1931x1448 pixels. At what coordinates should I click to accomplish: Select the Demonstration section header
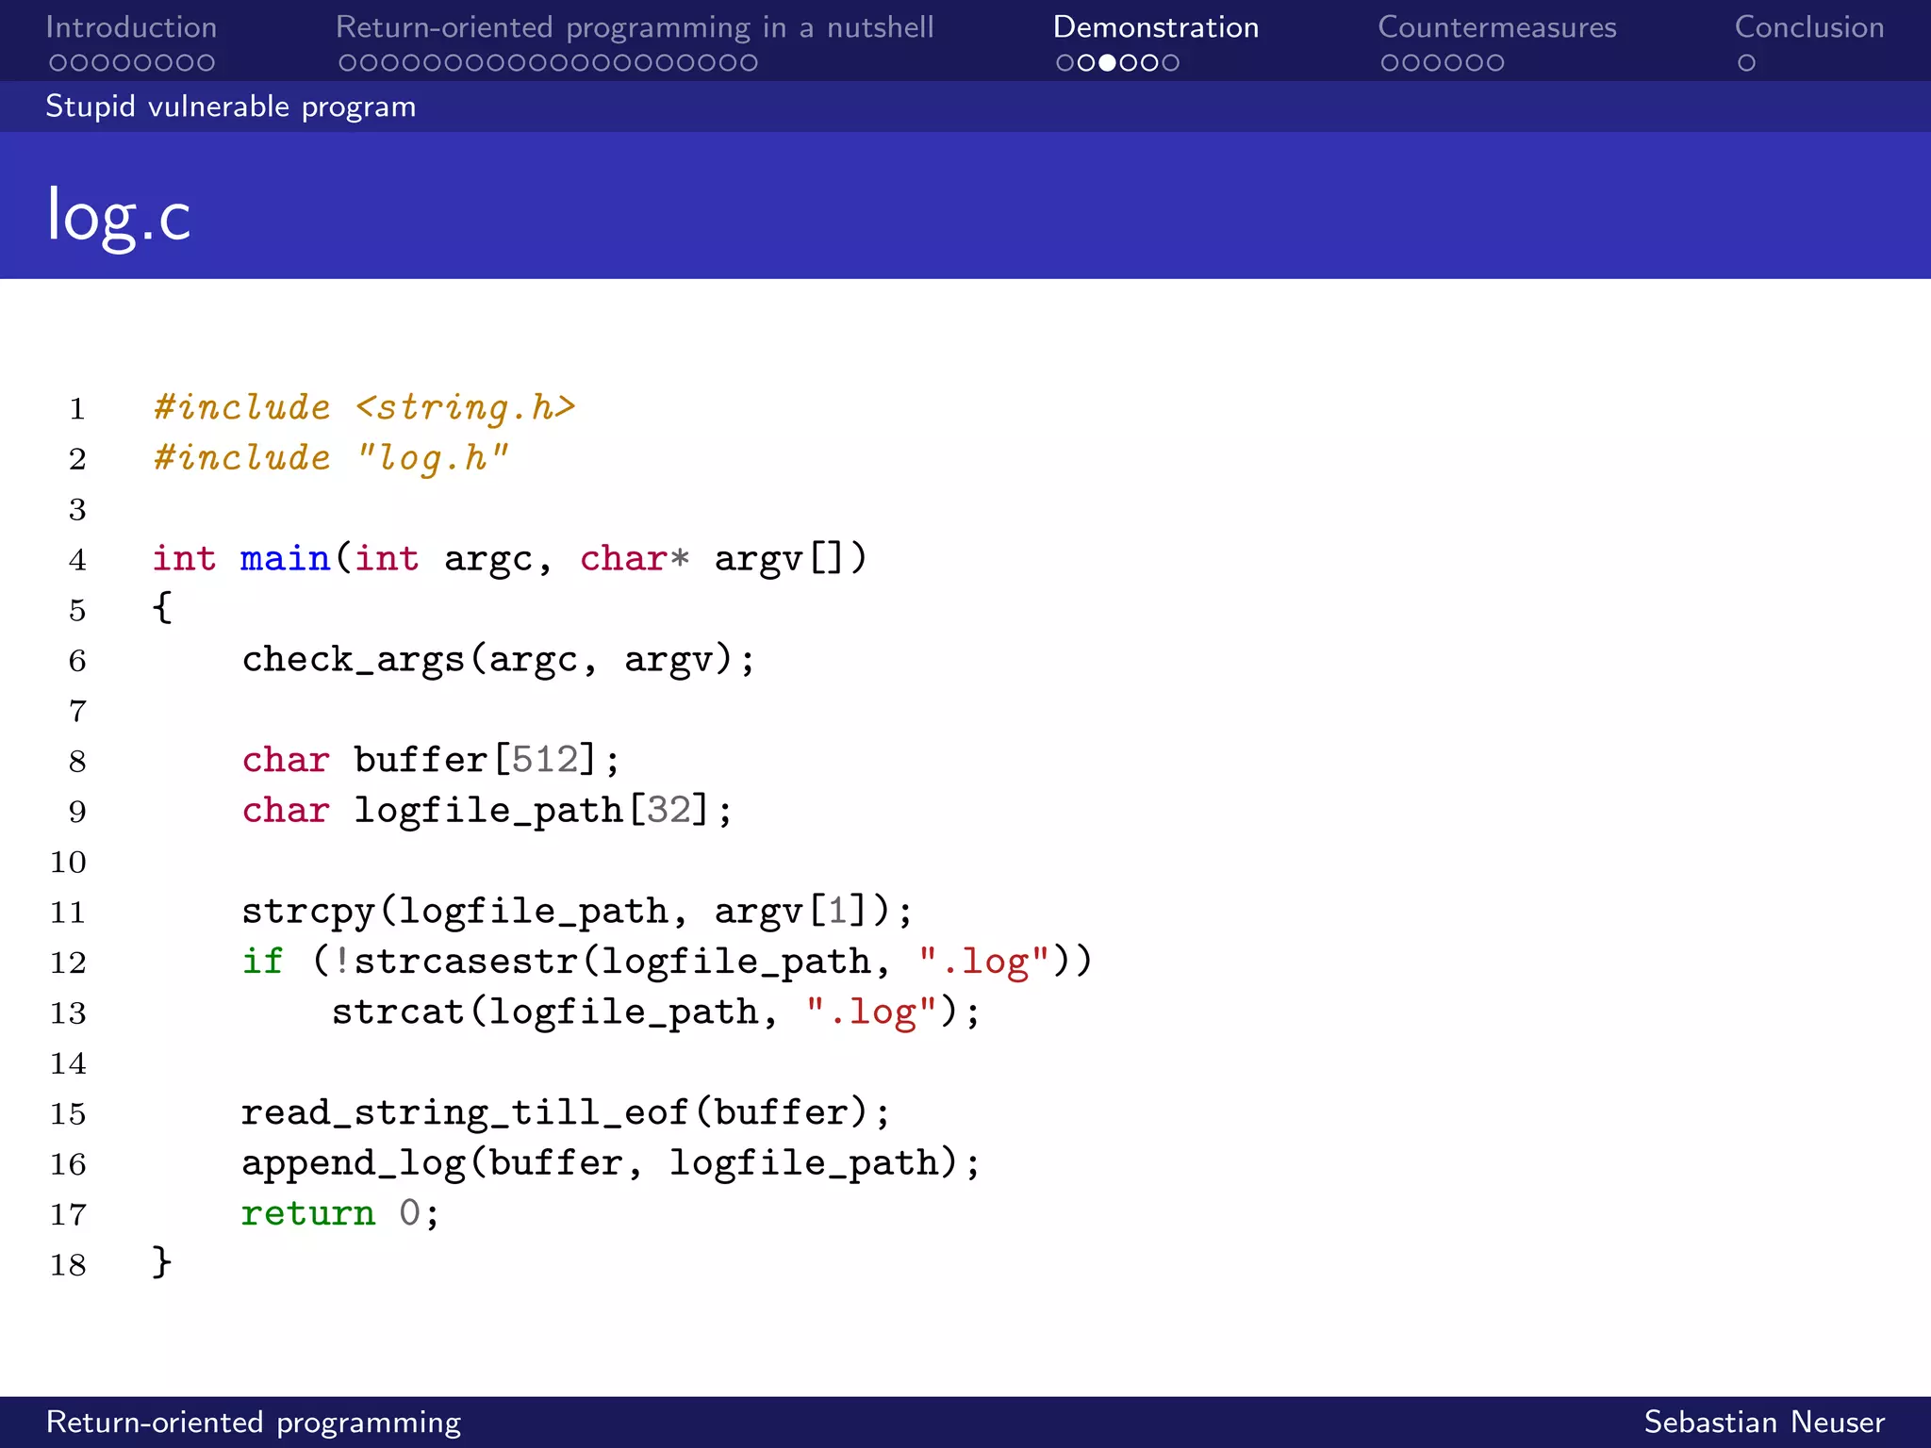[1155, 27]
